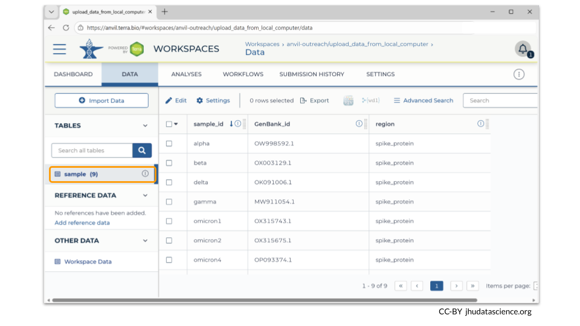580x326 pixels.
Task: Go back in the browser
Action: coord(51,28)
